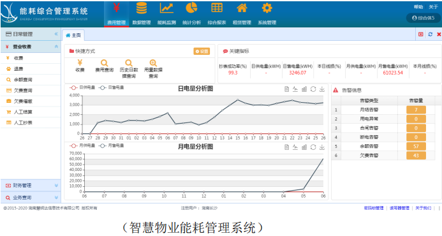Click the 告警类型 column header
Viewport: 442px width, 236px height.
tap(369, 100)
